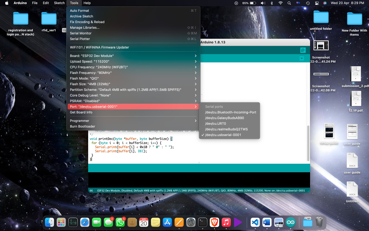Open the rfid_ver1 desktop folder
This screenshot has height=231, width=369.
pyautogui.click(x=49, y=22)
